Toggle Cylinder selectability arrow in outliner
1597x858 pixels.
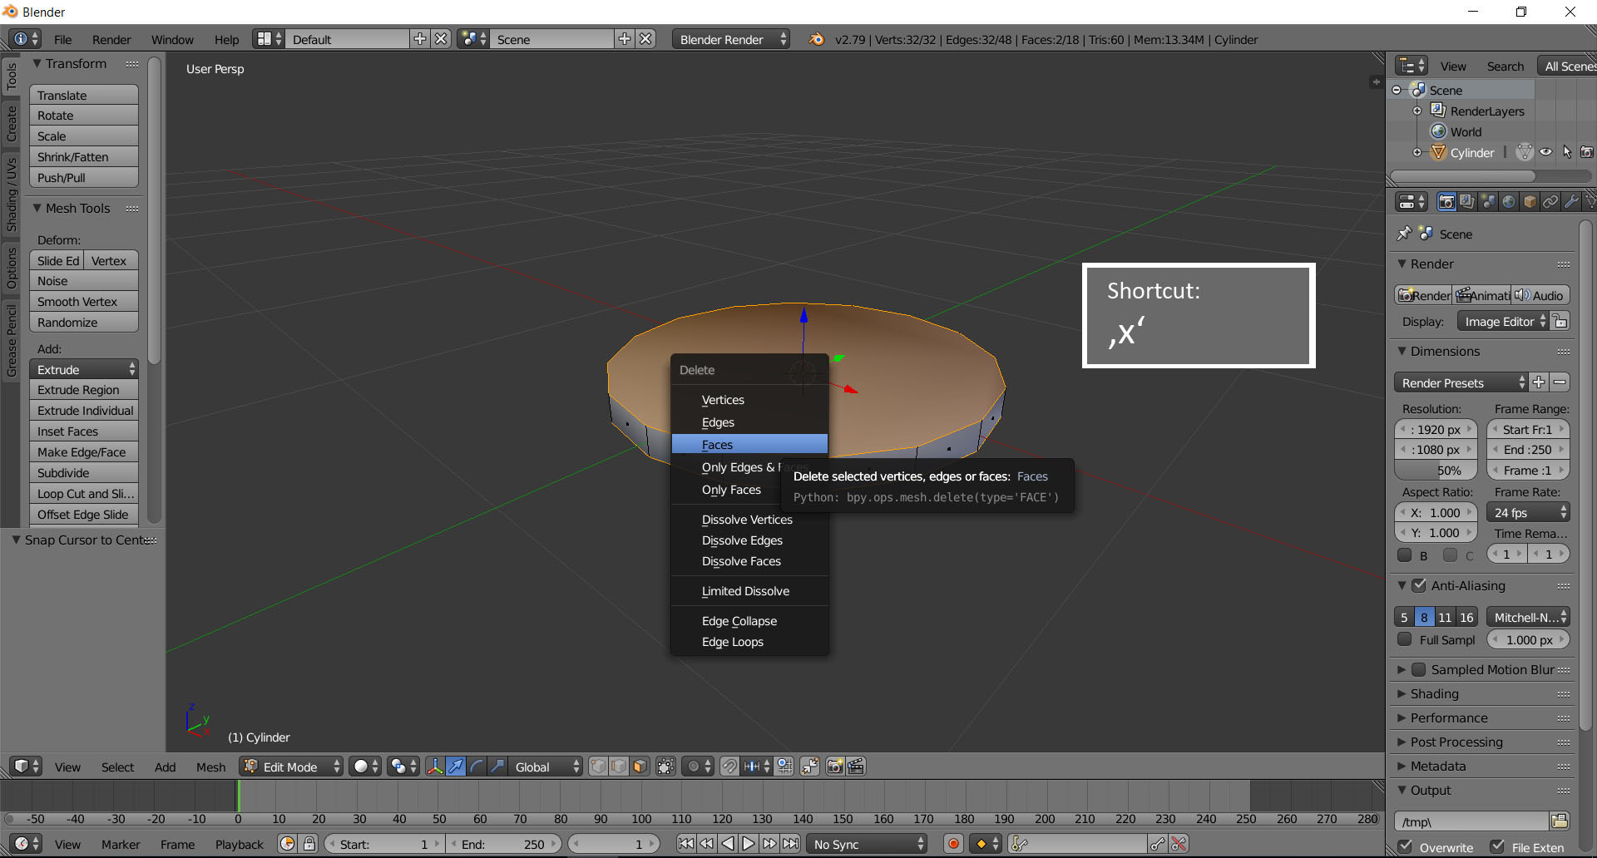coord(1566,152)
